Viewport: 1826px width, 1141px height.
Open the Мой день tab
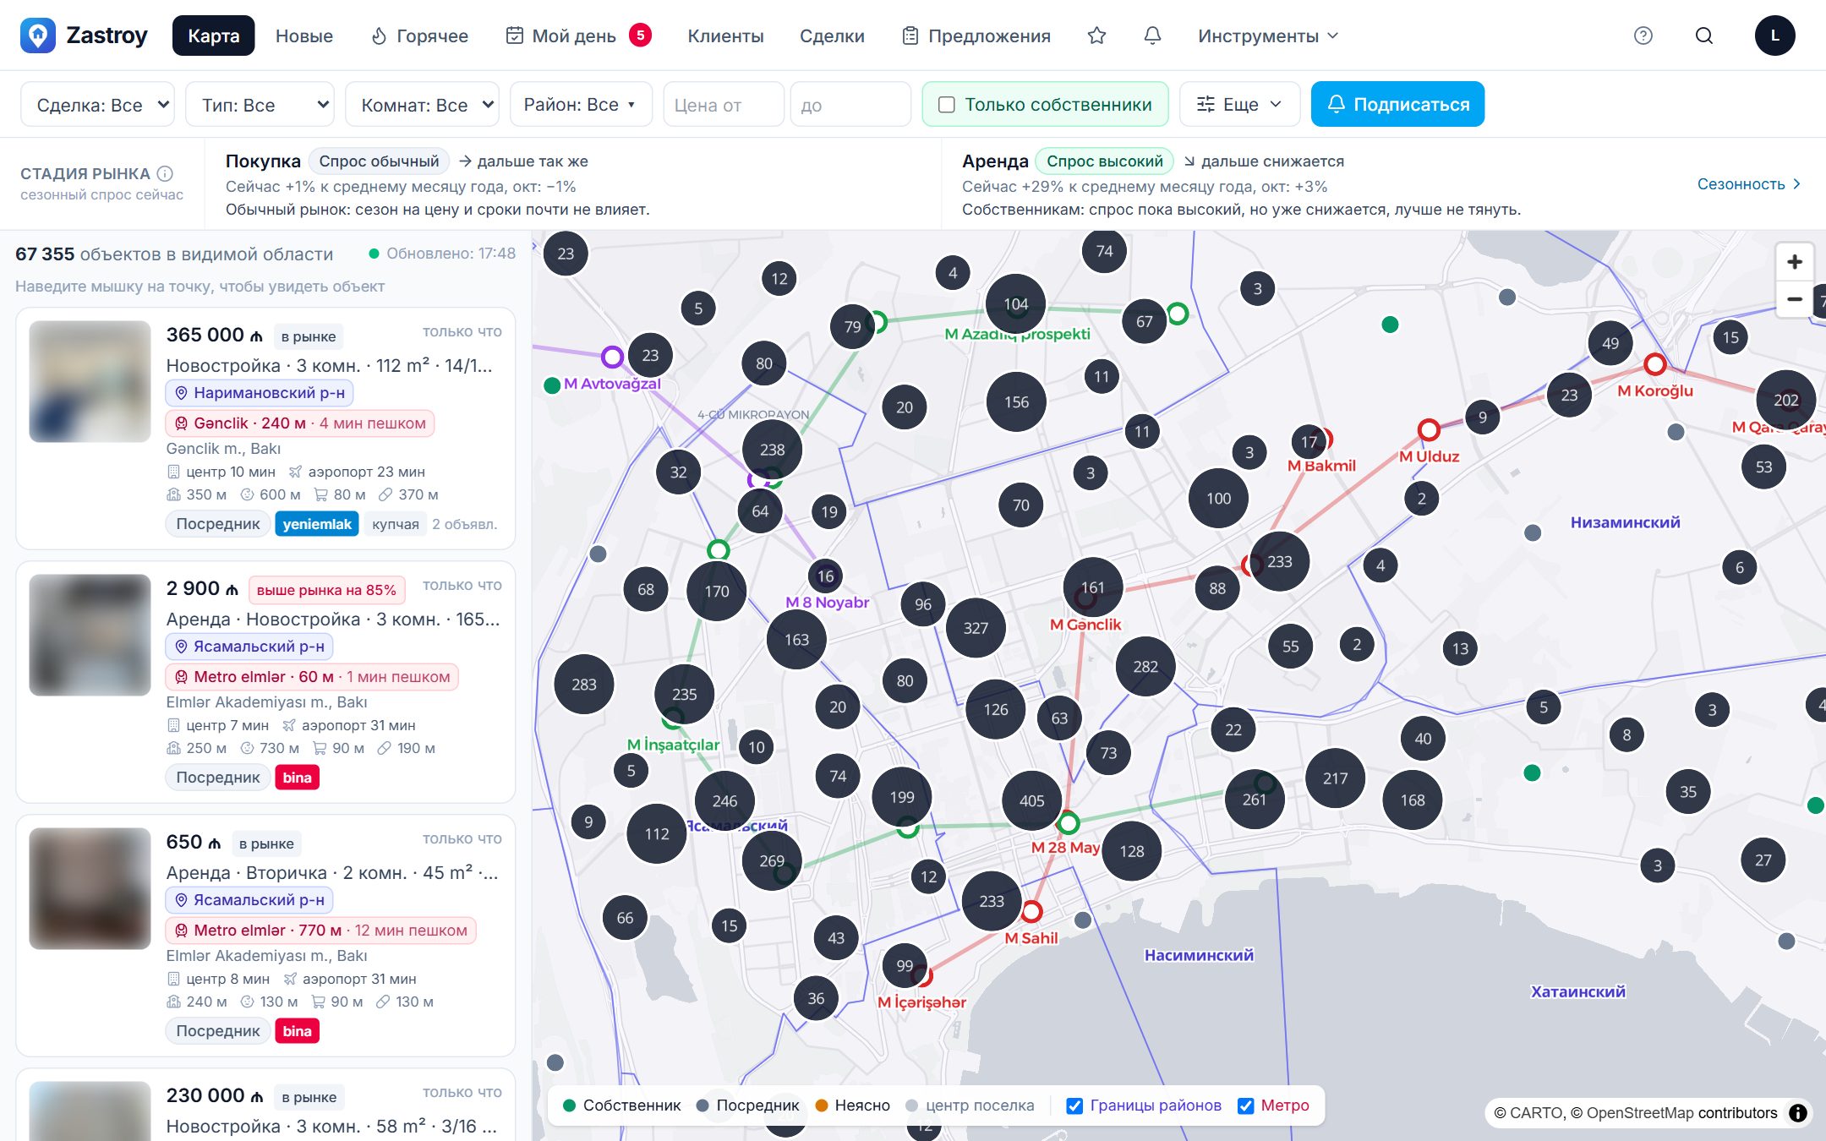coord(578,35)
